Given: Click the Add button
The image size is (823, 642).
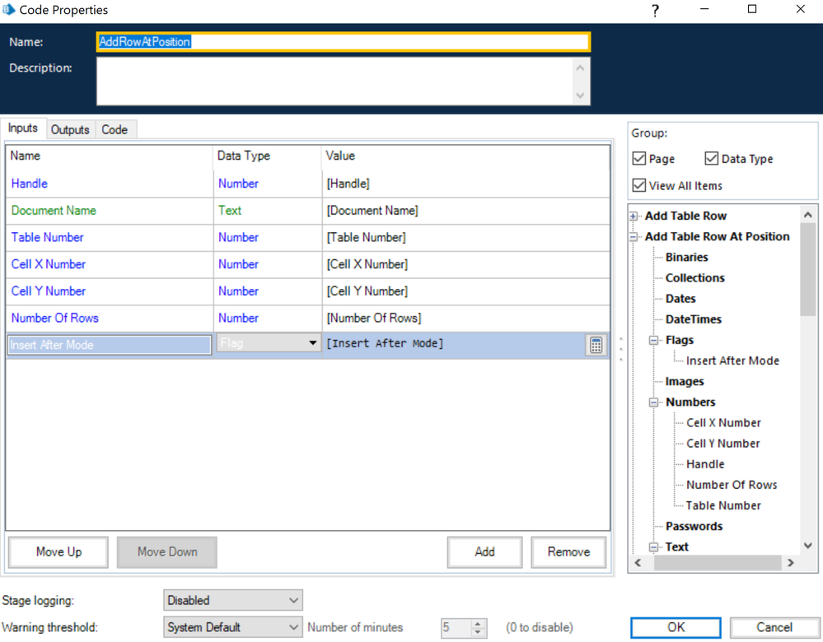Looking at the screenshot, I should point(484,552).
